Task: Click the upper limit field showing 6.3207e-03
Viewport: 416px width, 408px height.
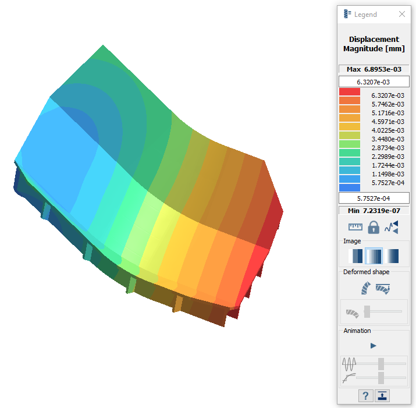Action: tap(374, 81)
